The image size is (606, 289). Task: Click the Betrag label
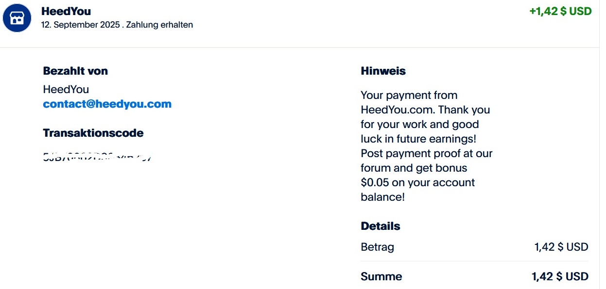click(x=378, y=247)
